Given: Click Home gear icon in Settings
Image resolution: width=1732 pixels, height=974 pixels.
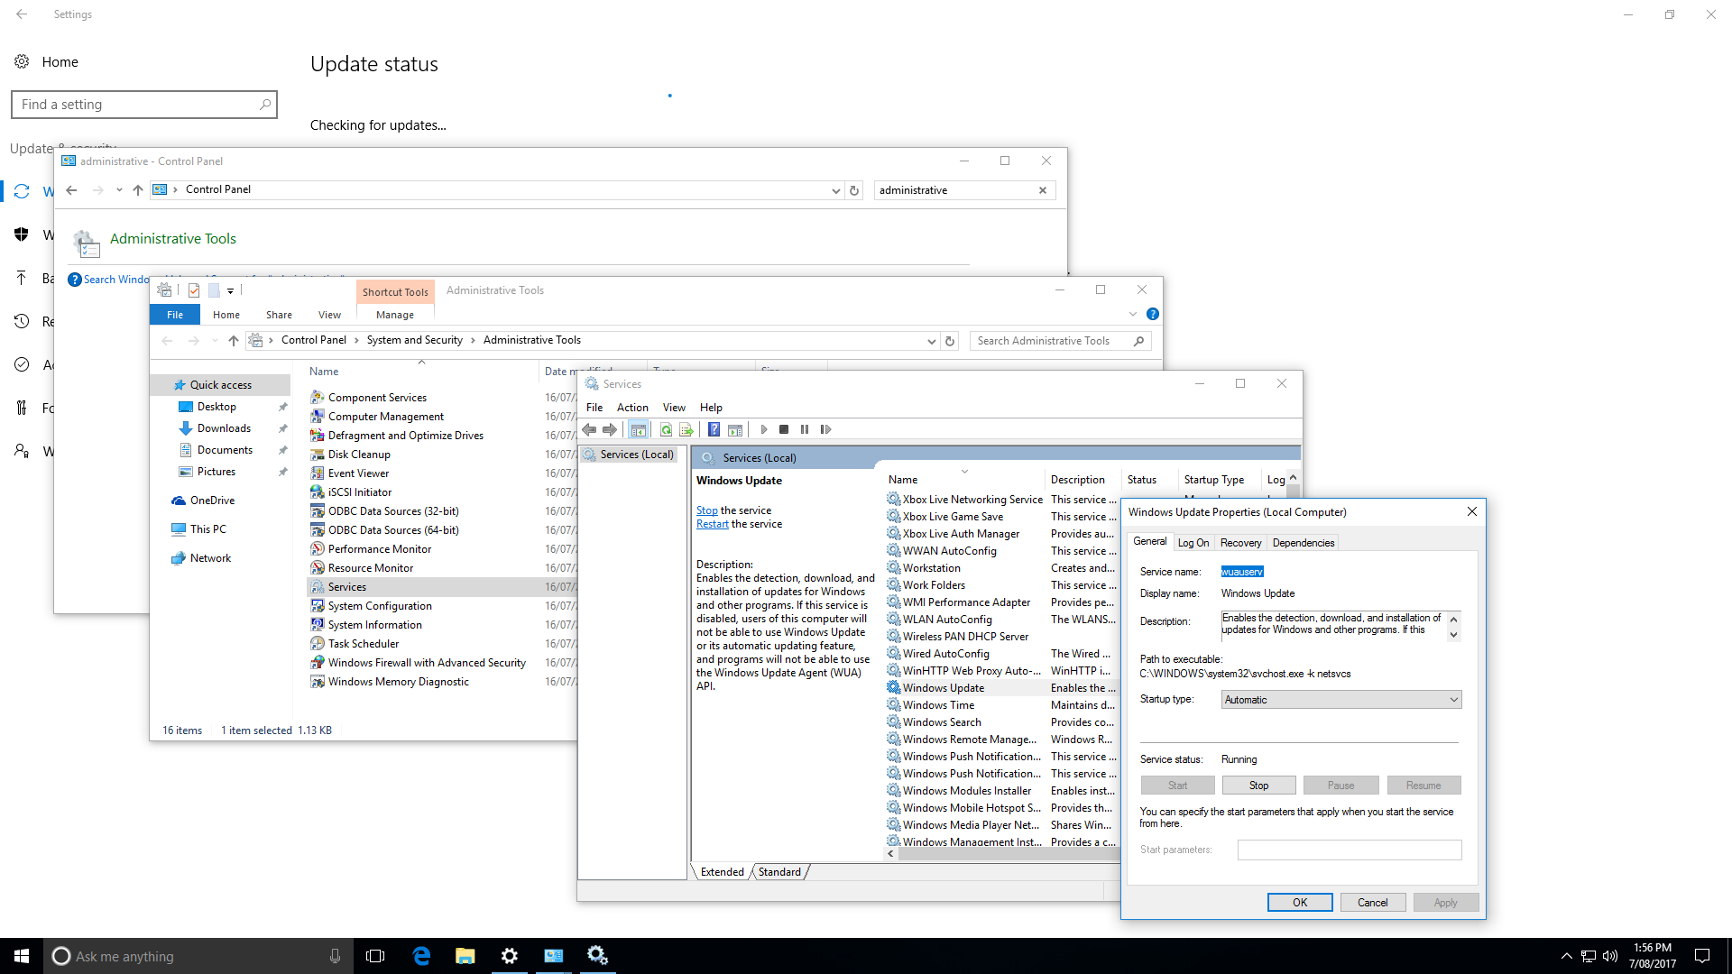Looking at the screenshot, I should pos(22,62).
